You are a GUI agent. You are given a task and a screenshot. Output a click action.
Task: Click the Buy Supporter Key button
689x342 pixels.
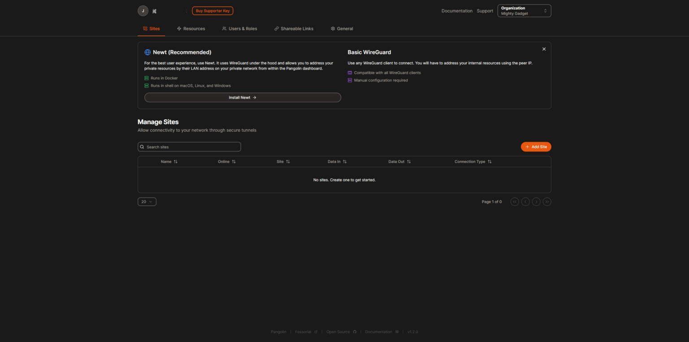pyautogui.click(x=212, y=10)
